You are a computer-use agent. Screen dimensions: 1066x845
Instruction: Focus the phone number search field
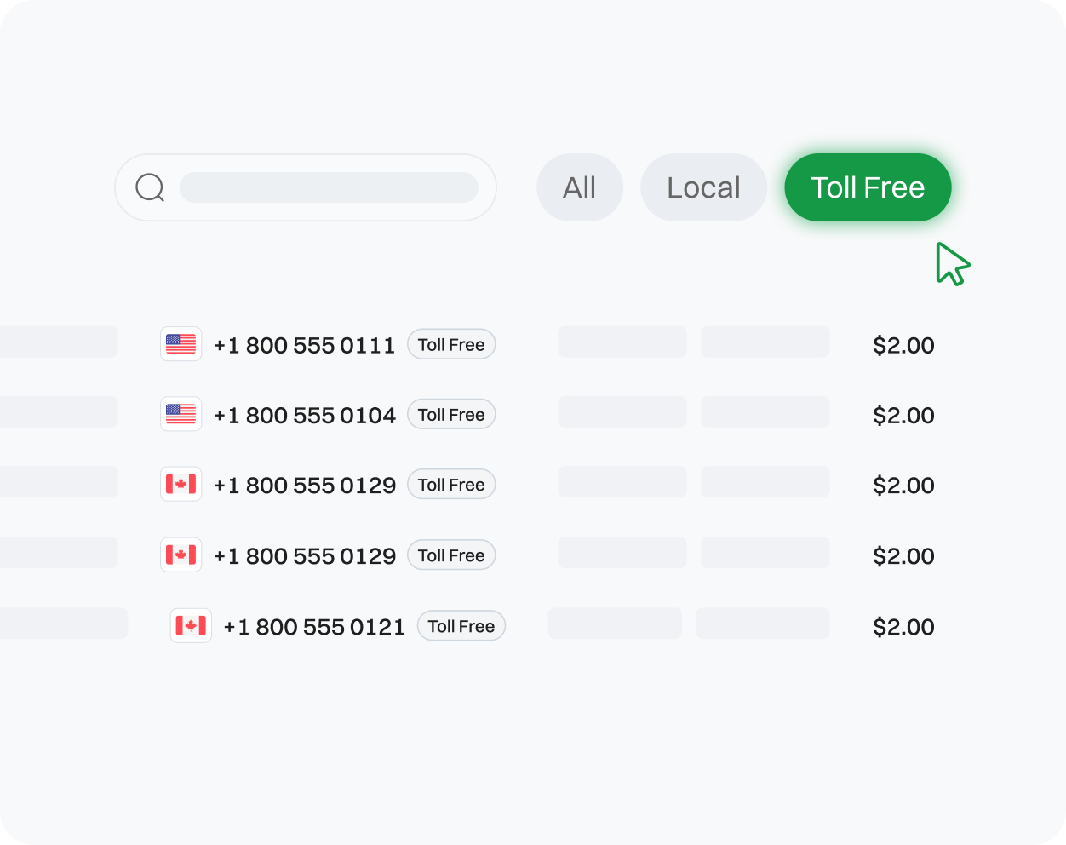(x=329, y=187)
